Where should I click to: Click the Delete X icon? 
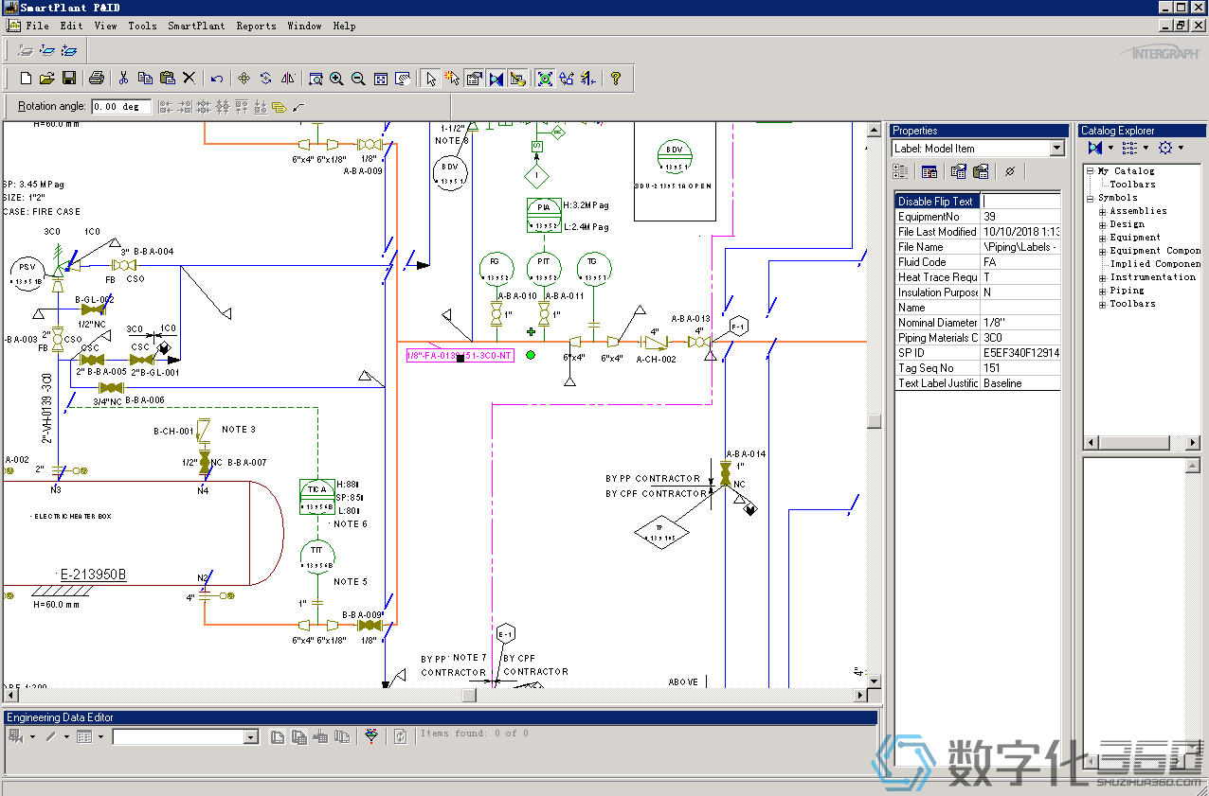[x=189, y=79]
